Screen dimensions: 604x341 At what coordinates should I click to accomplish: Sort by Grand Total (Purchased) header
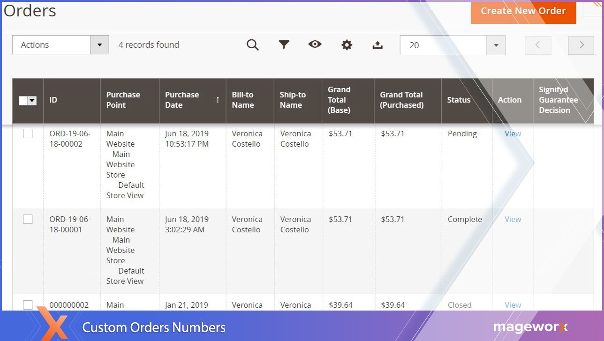pos(401,100)
